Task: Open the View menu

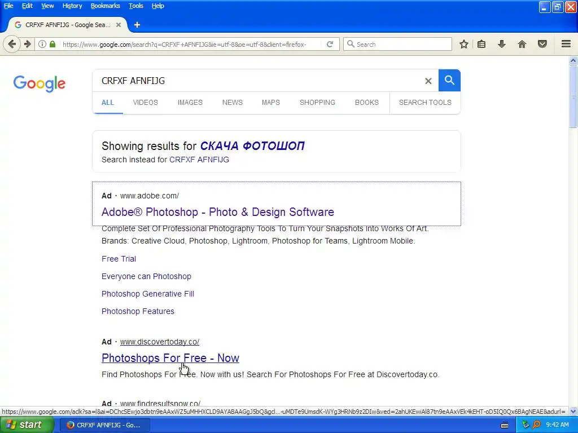Action: (x=47, y=6)
